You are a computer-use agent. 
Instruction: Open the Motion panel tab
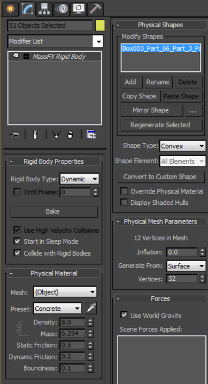click(61, 9)
